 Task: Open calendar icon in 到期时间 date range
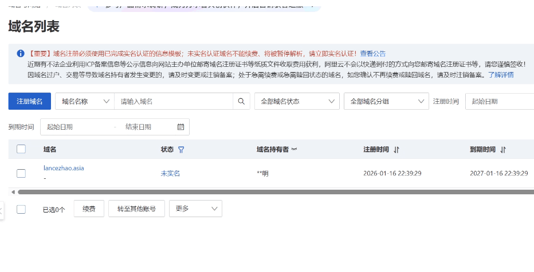(x=181, y=127)
